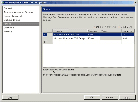Click the red Delete X icon
138x102 pixels.
(94, 27)
